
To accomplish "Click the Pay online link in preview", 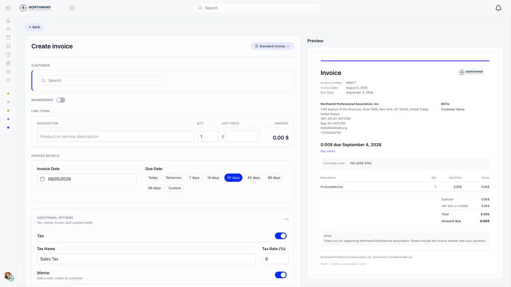I will point(328,151).
